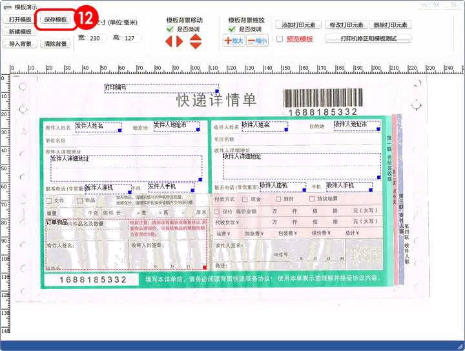
Task: Click 导入背景 to import background
Action: [x=20, y=44]
